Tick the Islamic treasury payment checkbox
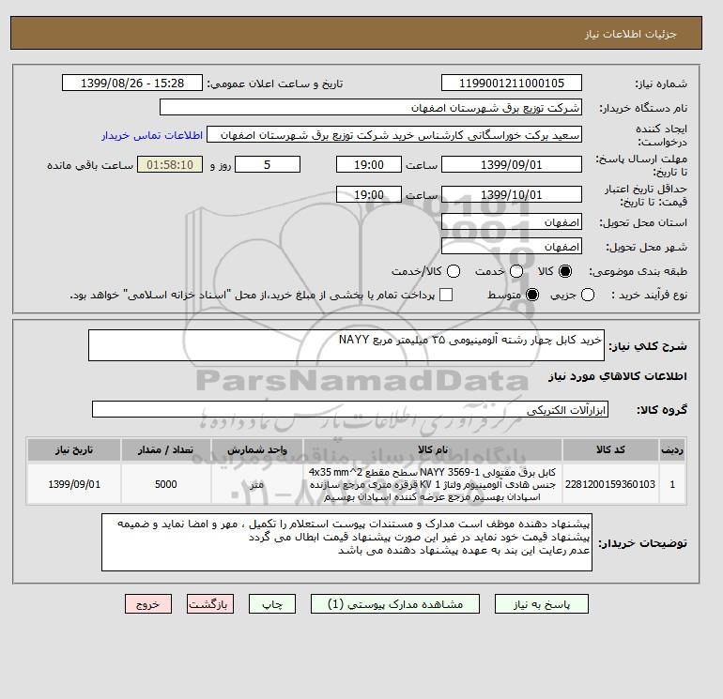723x699 pixels. [x=446, y=295]
